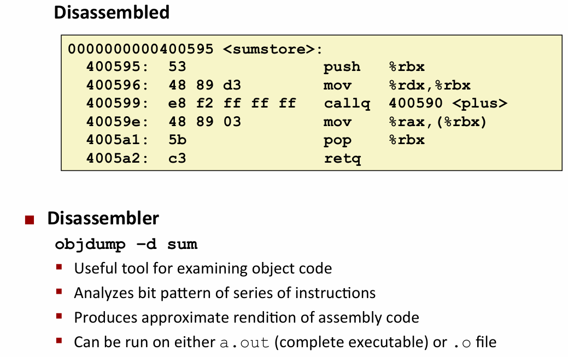Click the bullet next to "Useful tool"

[x=59, y=267]
